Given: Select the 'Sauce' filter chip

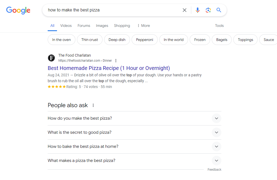Looking at the screenshot, I should [268, 40].
